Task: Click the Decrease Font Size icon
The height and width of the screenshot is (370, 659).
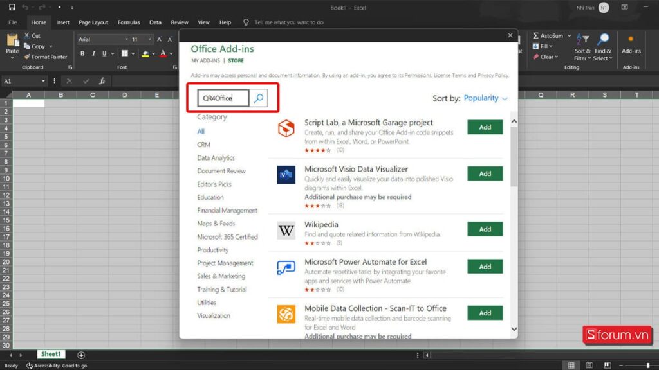Action: tap(170, 39)
